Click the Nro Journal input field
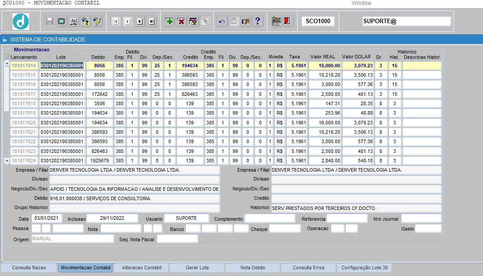This screenshot has width=483, height=276. [421, 218]
